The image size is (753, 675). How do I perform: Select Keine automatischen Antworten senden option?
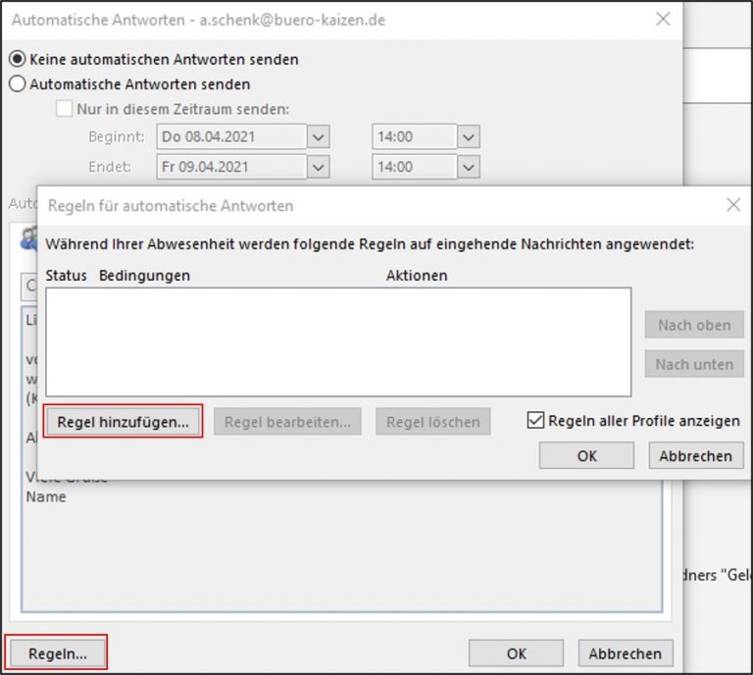18,60
